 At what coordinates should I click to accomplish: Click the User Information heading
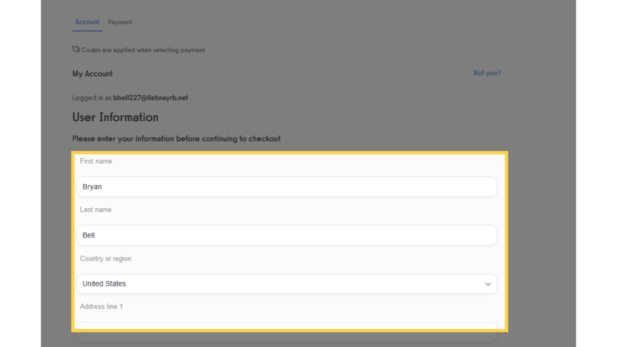115,117
